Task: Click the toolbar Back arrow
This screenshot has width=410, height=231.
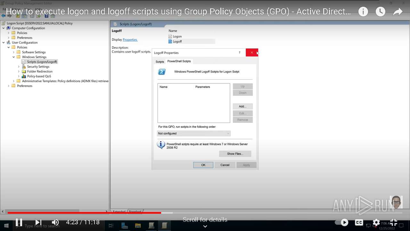Action: tap(4, 16)
